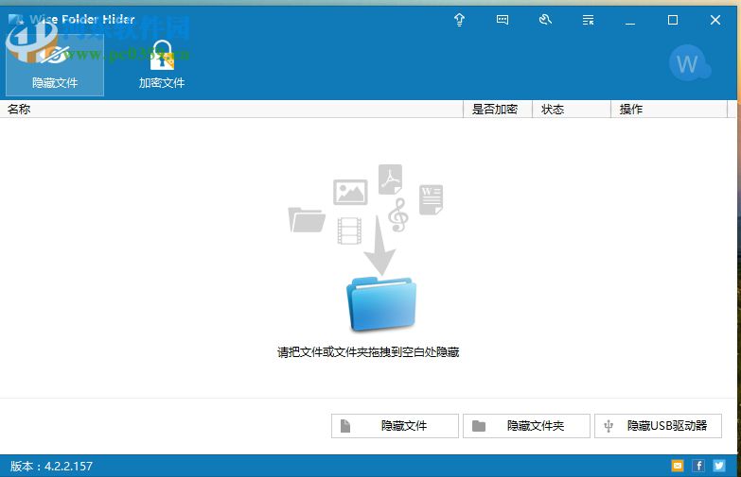Open the menu list icon in title bar
Screen dimensions: 741x477
[588, 20]
